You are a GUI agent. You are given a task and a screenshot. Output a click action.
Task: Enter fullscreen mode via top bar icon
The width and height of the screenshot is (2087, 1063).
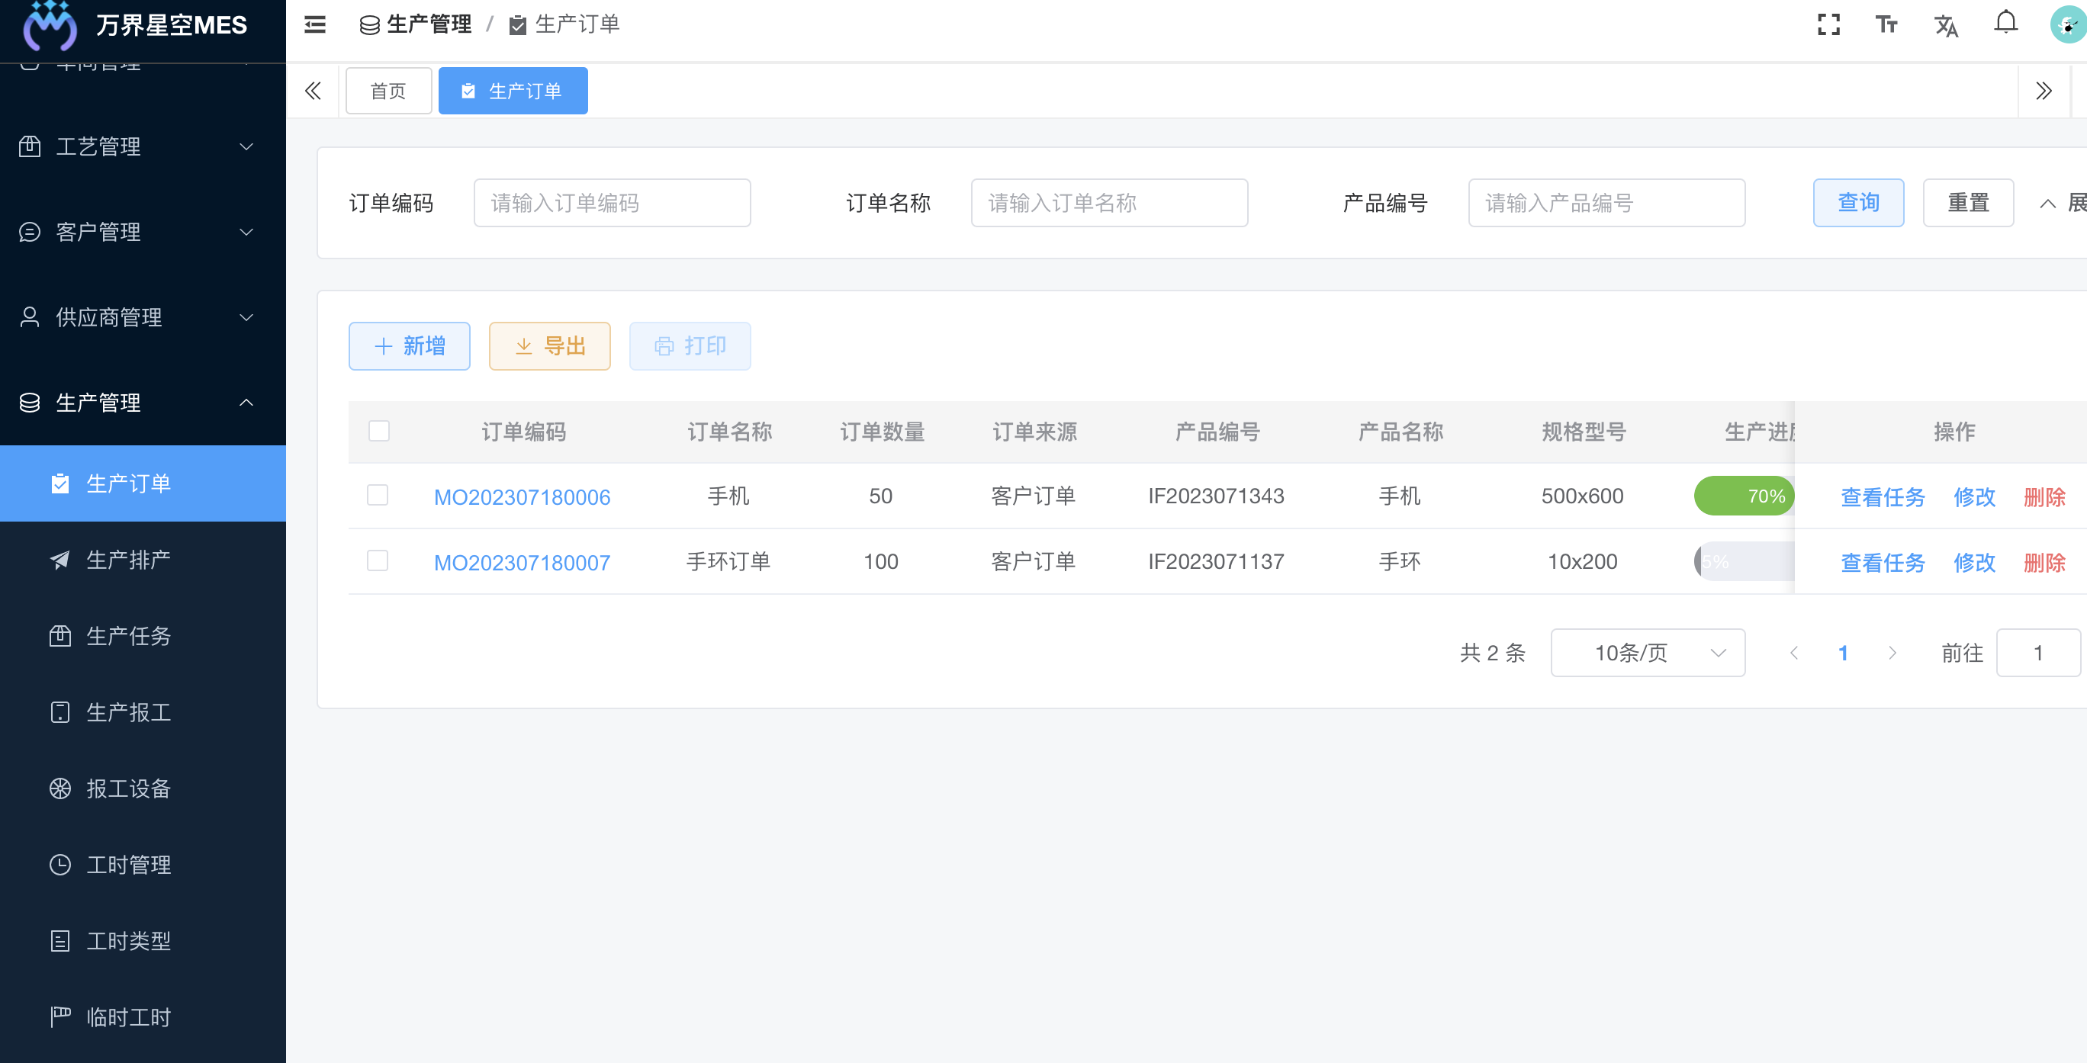[x=1828, y=24]
